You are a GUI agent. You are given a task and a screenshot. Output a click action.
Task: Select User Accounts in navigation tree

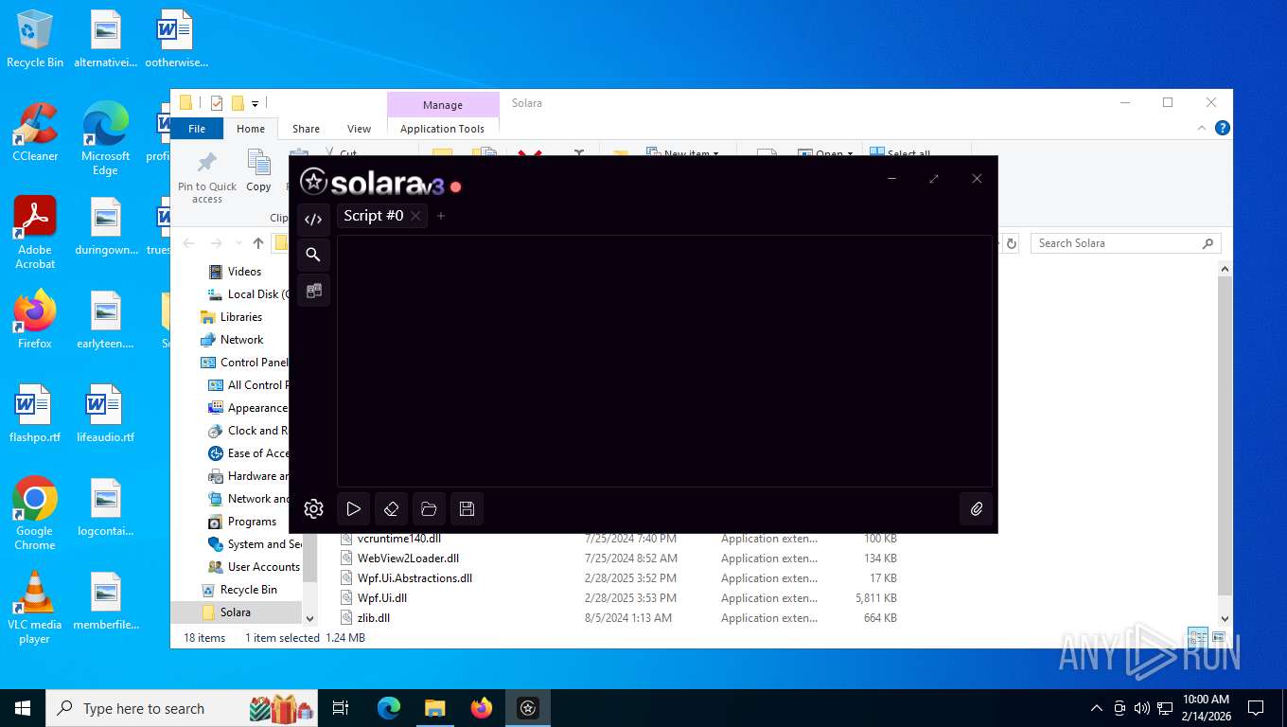(263, 567)
